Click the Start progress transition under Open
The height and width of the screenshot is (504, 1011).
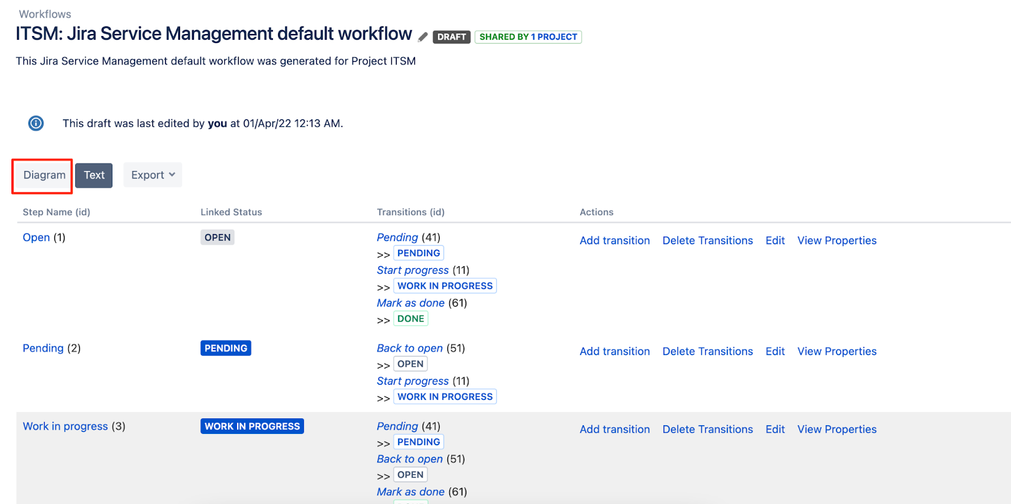click(x=413, y=270)
